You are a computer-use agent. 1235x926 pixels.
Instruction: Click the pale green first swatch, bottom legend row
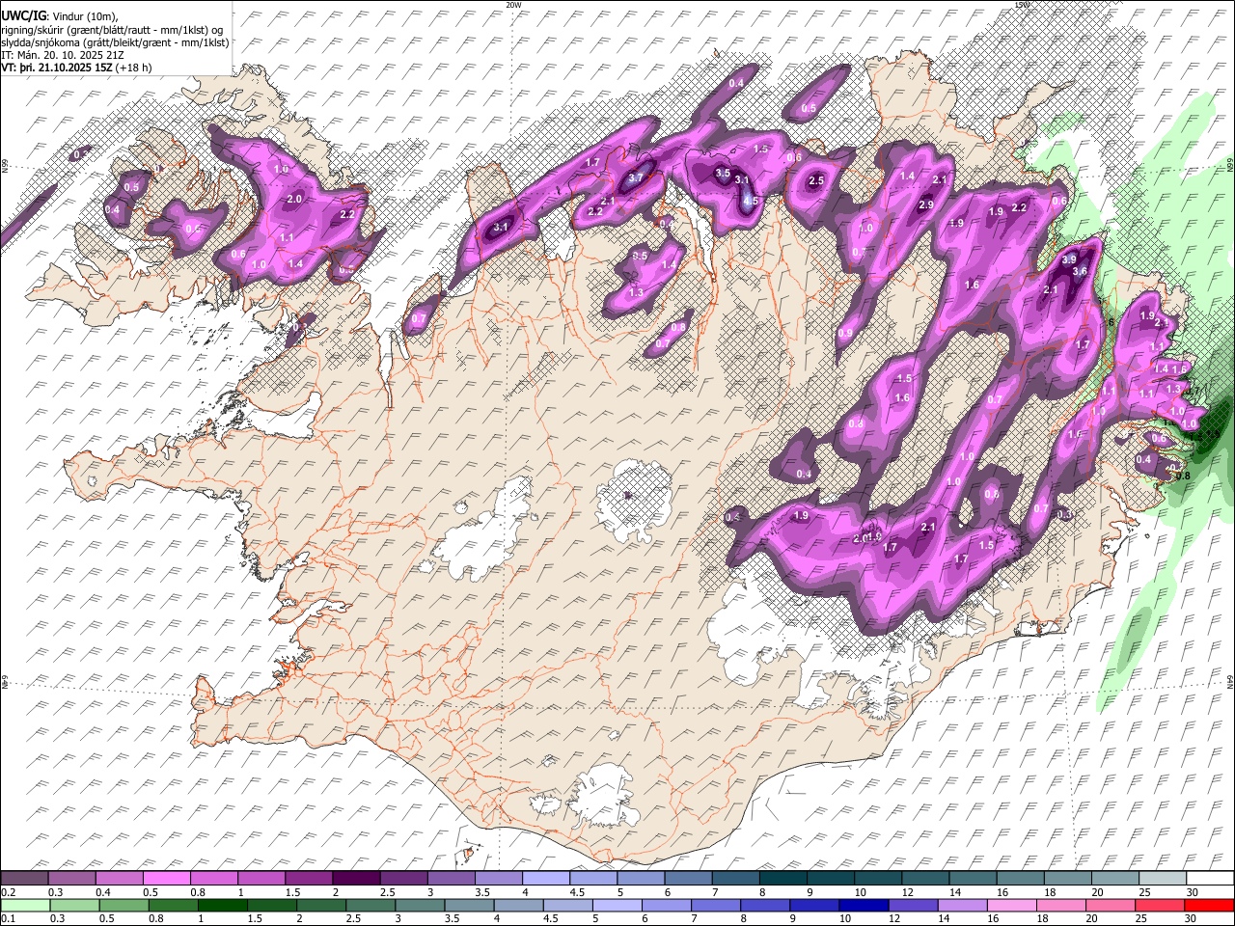[25, 905]
